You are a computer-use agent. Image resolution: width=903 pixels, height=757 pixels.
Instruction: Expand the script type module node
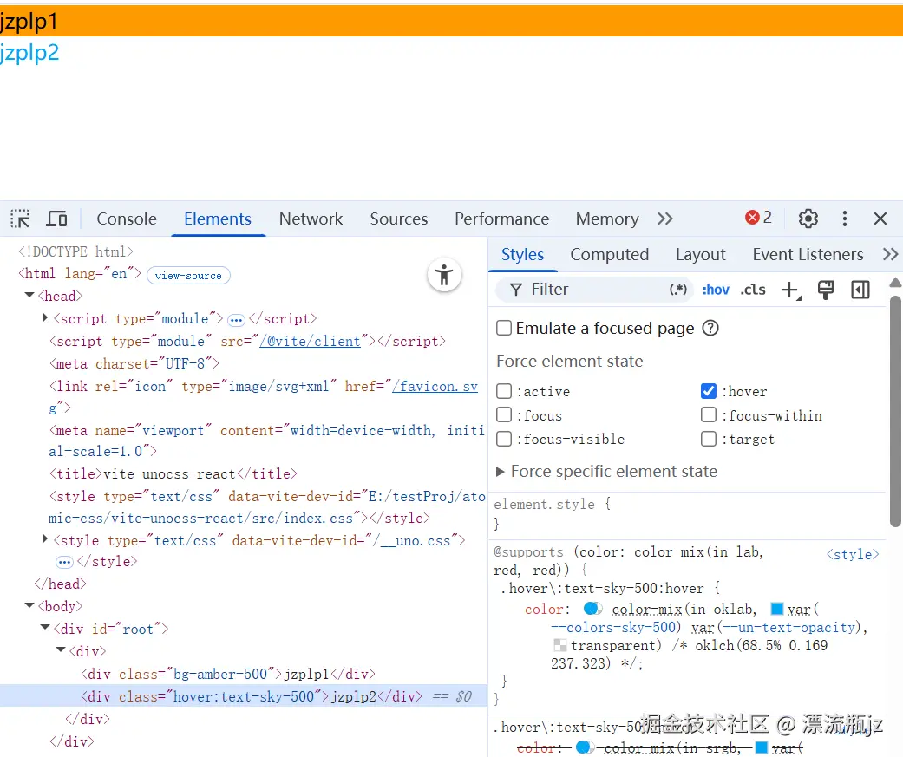coord(45,317)
